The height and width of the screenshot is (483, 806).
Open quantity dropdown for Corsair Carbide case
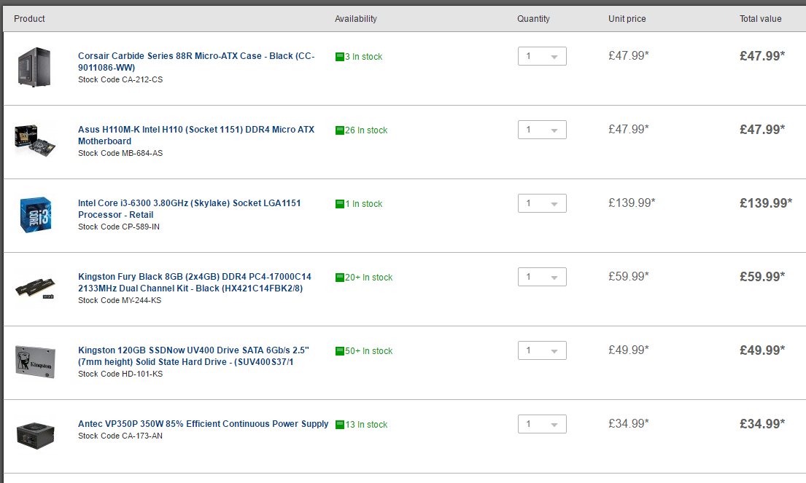tap(542, 56)
